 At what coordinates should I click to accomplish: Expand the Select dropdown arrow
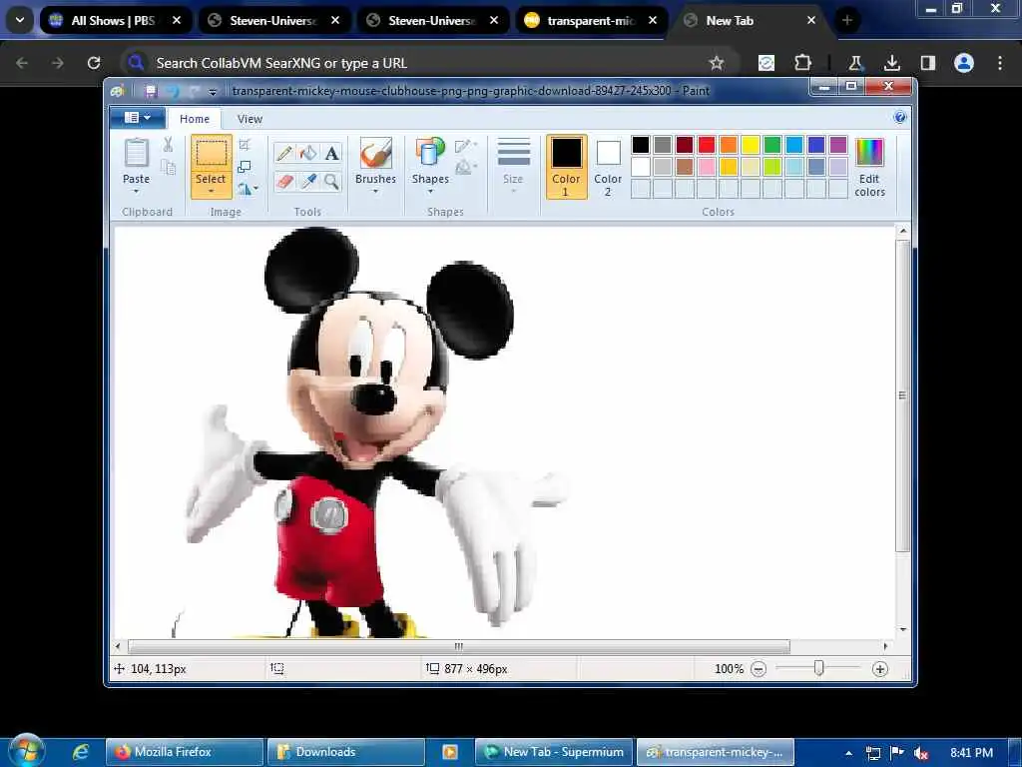pos(212,192)
